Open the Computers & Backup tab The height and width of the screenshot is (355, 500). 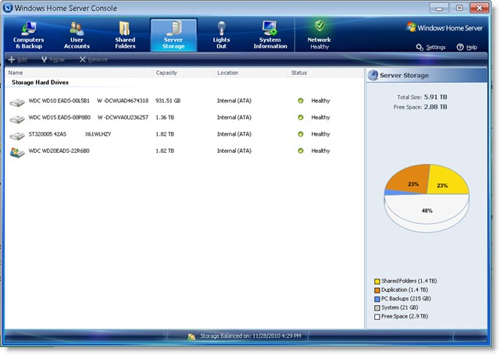tap(28, 35)
